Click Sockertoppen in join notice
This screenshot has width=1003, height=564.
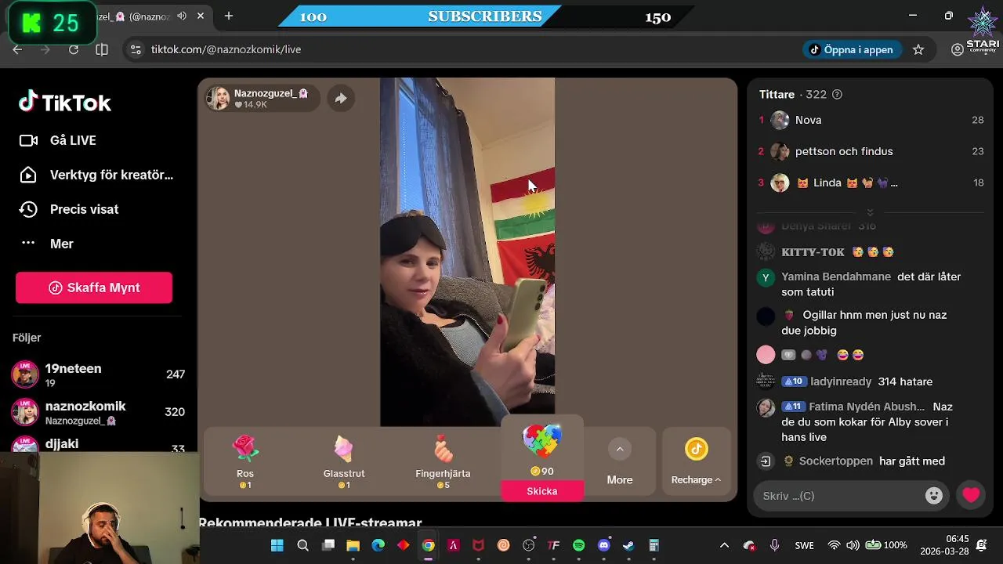point(835,461)
